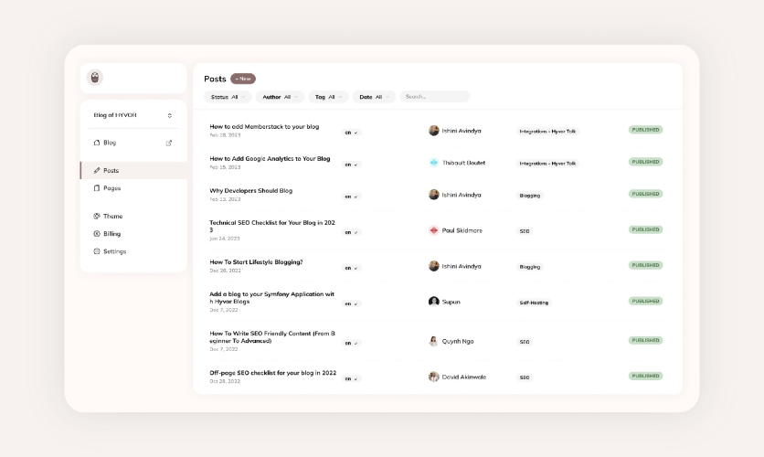
Task: Click author name Paul Skidmore
Action: click(462, 230)
